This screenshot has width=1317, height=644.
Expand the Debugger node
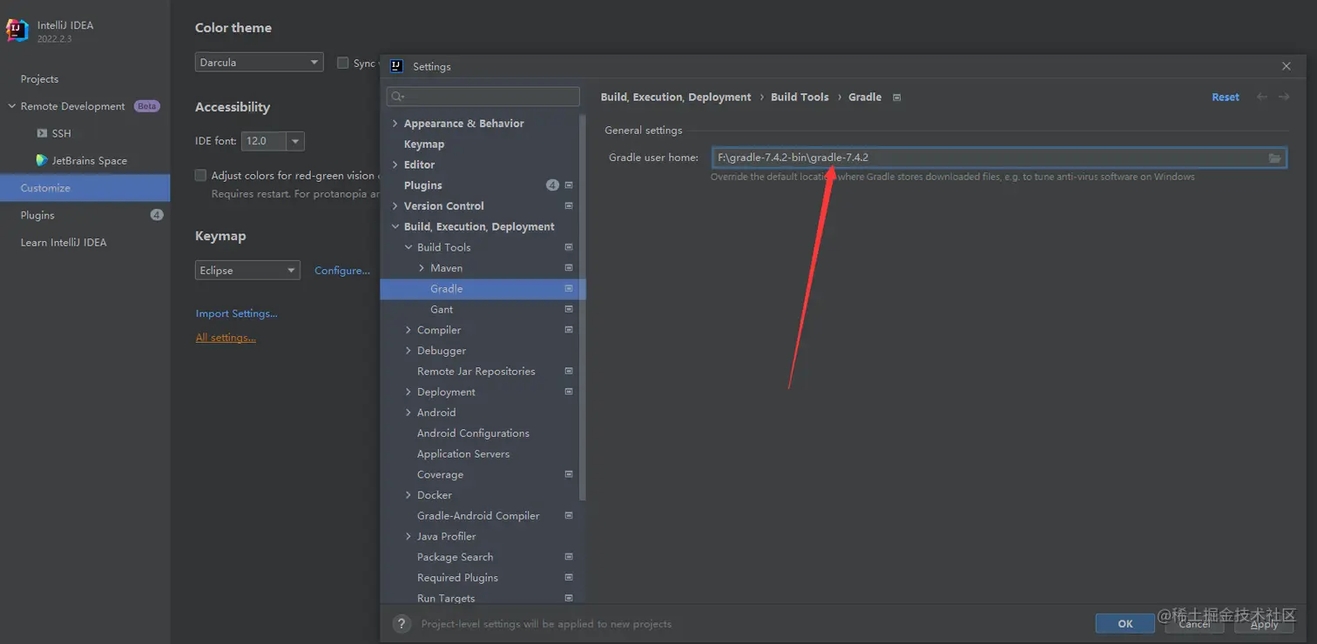(409, 351)
